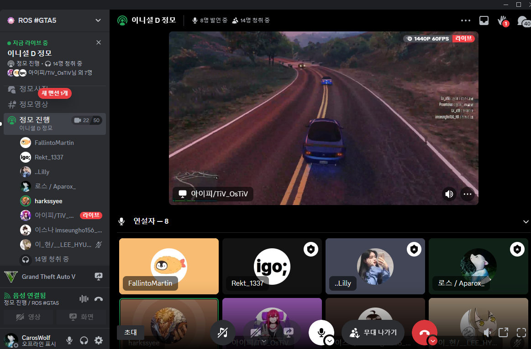Viewport: 531px width, 349px height.
Task: Click moderator badge on Rekt_1337 tile
Action: click(311, 249)
